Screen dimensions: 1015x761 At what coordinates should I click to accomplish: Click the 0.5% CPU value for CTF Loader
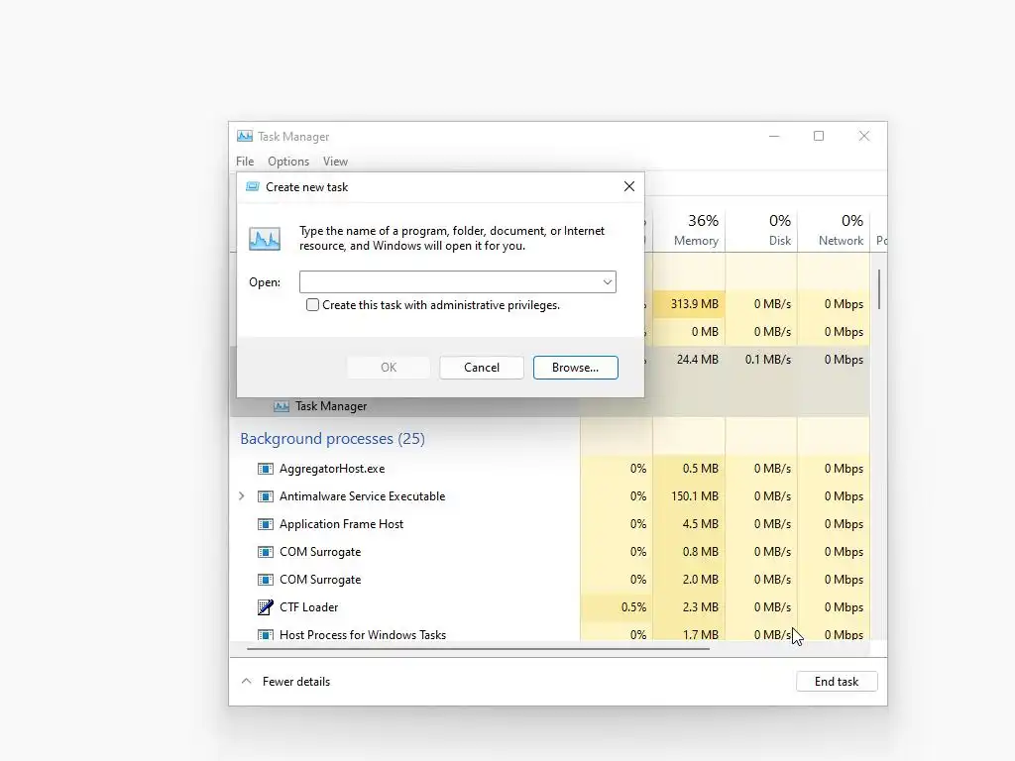click(x=633, y=607)
